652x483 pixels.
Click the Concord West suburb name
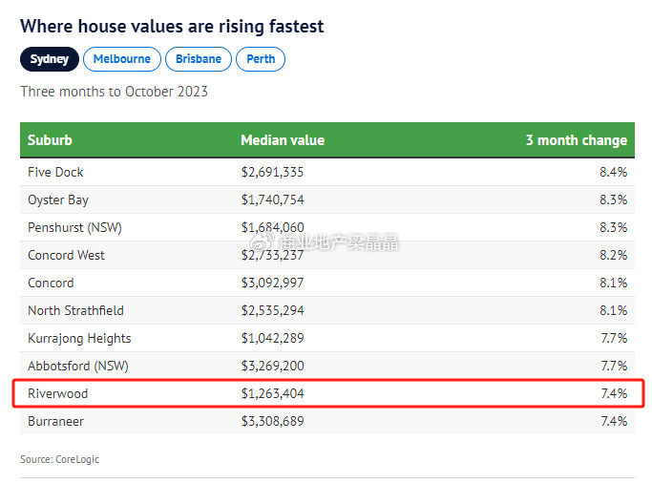pyautogui.click(x=66, y=255)
